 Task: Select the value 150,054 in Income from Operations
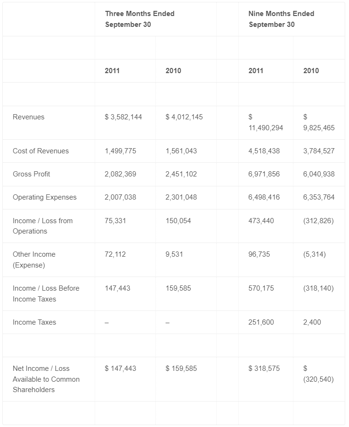[179, 221]
